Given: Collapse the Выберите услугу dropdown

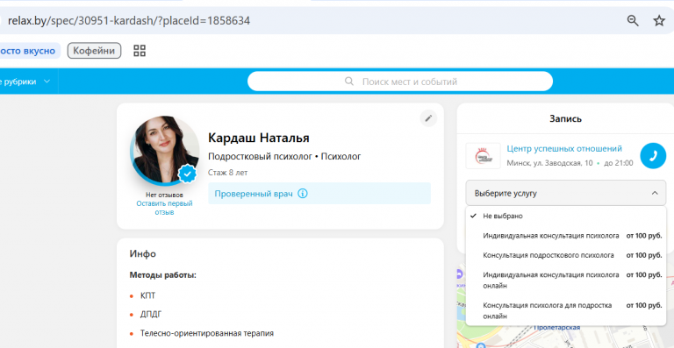Looking at the screenshot, I should pyautogui.click(x=566, y=193).
